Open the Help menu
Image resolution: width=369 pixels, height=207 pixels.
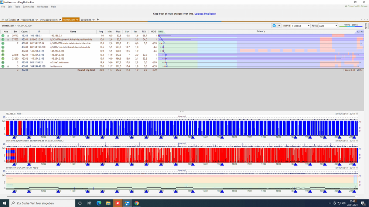[x=54, y=7]
